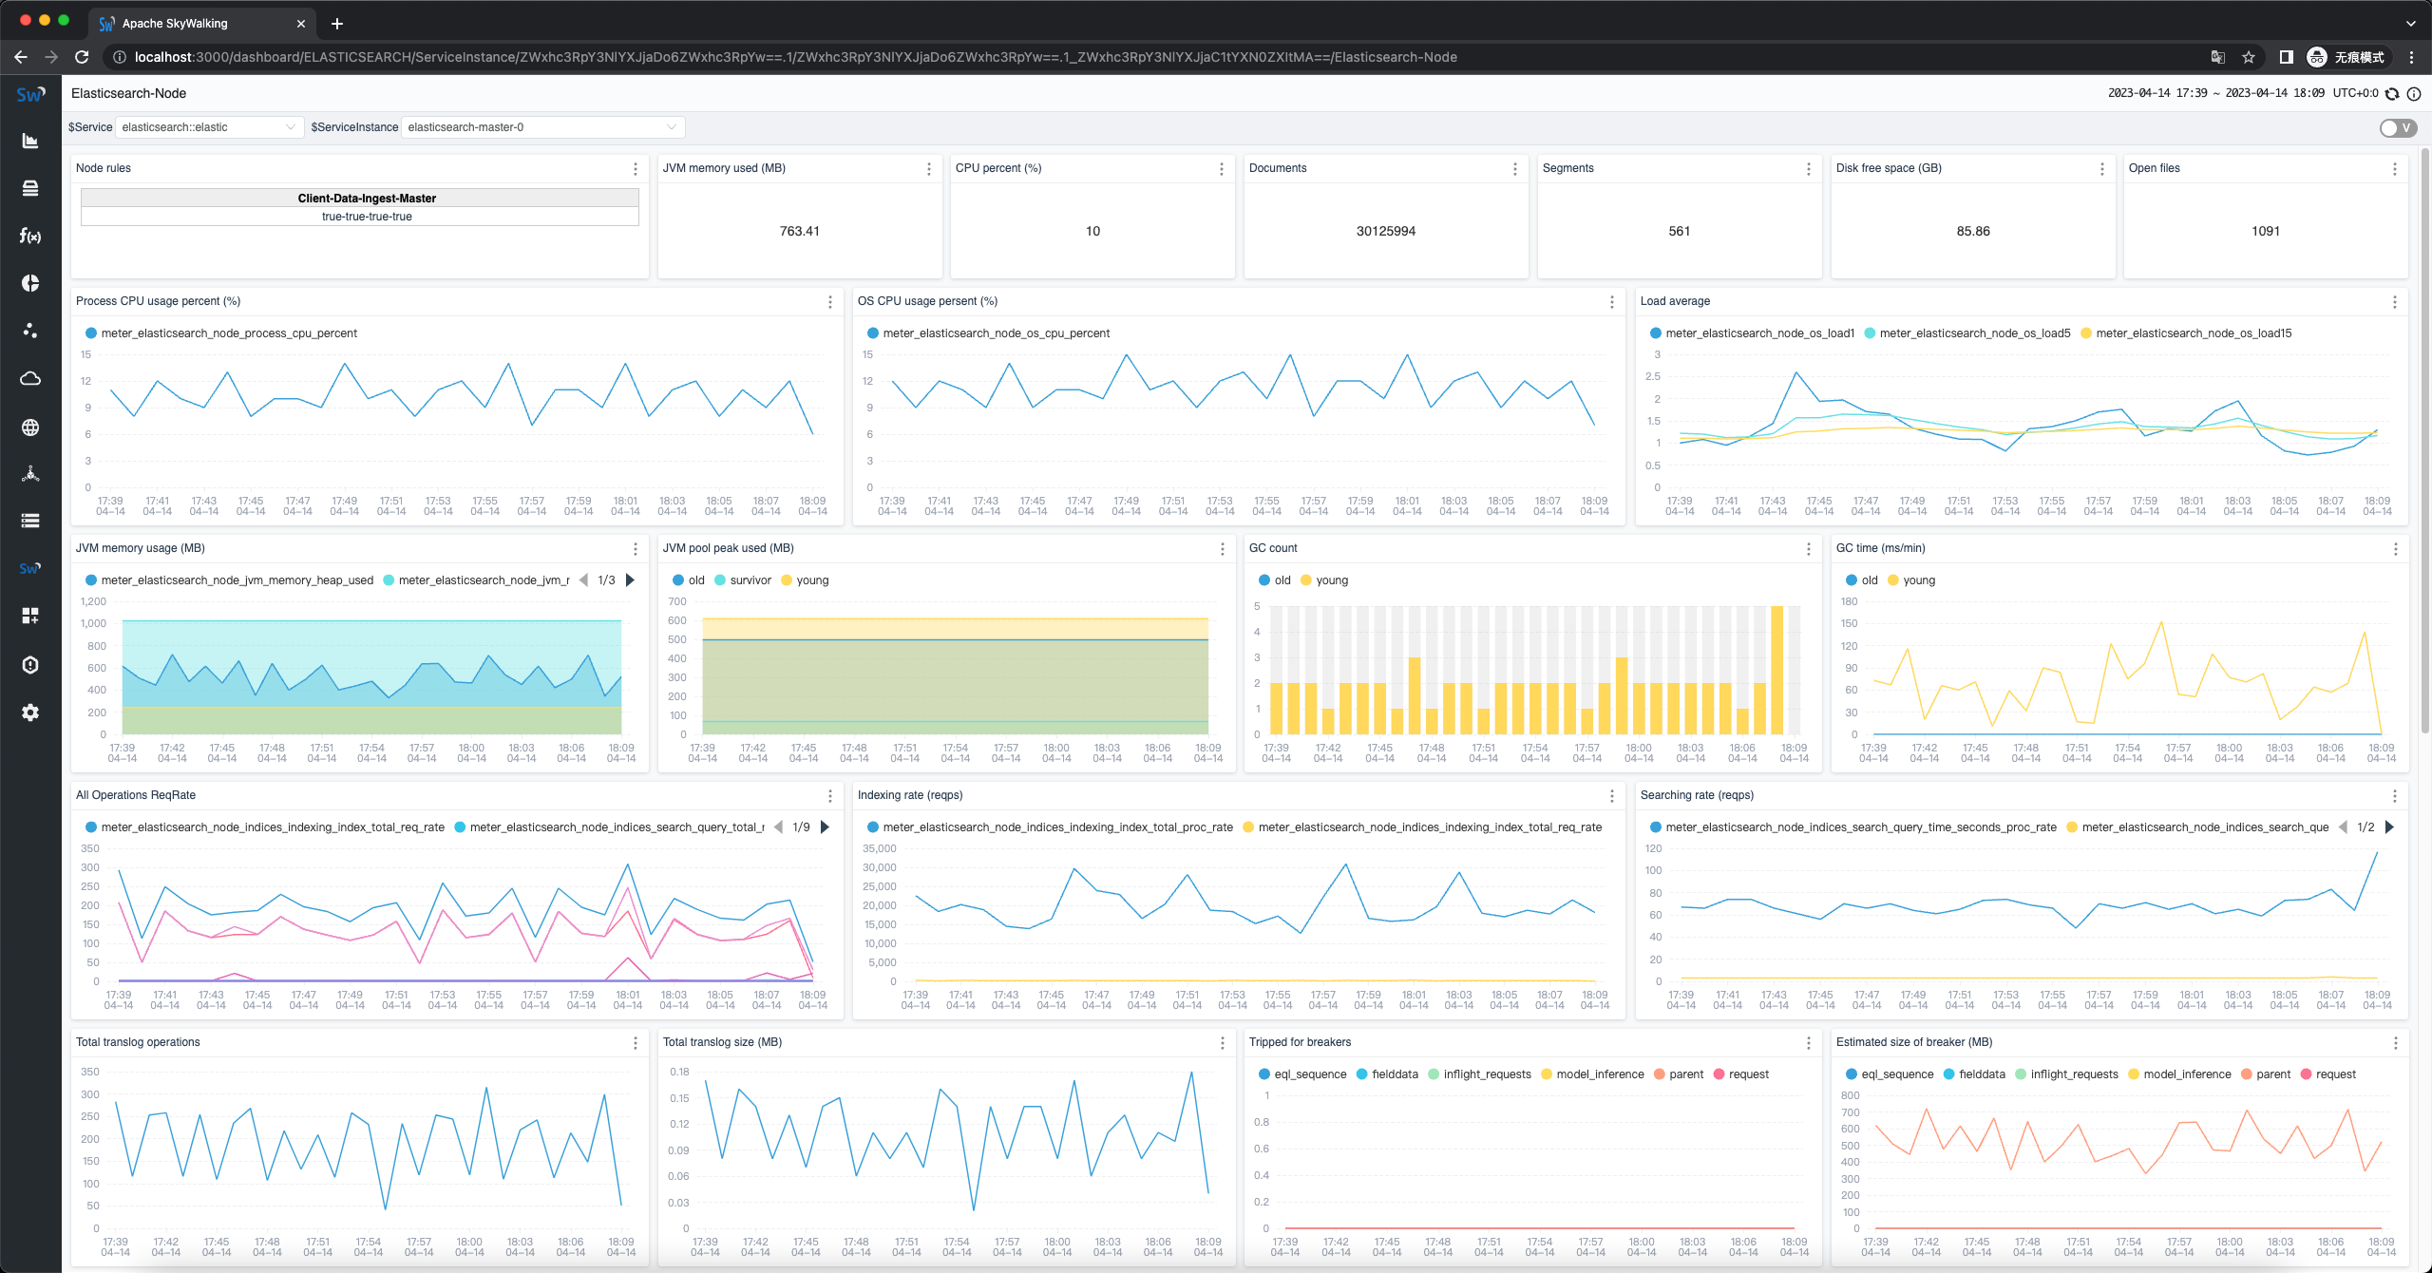Click the auto-refresh icon near the time range
The width and height of the screenshot is (2432, 1273).
tap(2392, 93)
